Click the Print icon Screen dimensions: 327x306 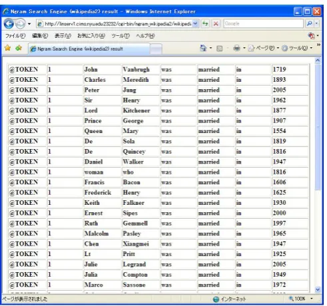236,48
